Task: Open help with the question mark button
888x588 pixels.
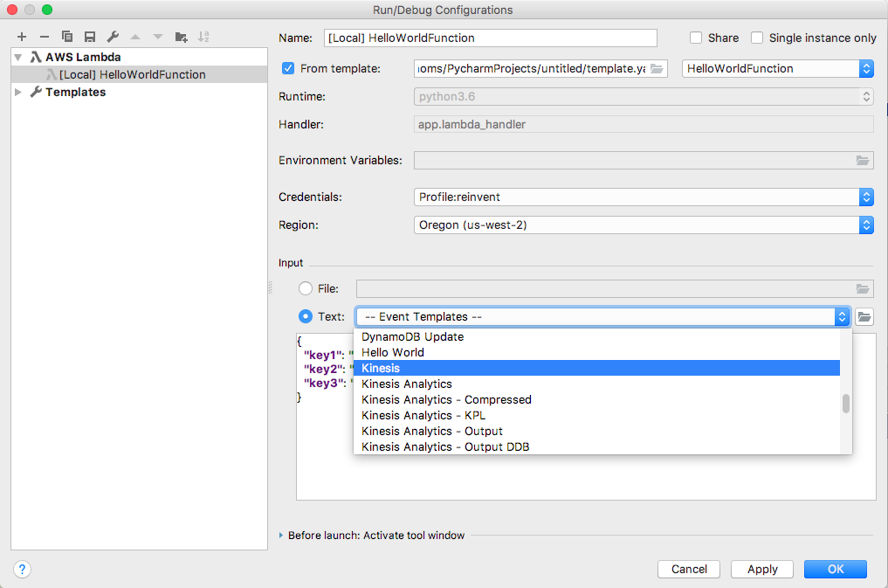Action: click(x=22, y=570)
